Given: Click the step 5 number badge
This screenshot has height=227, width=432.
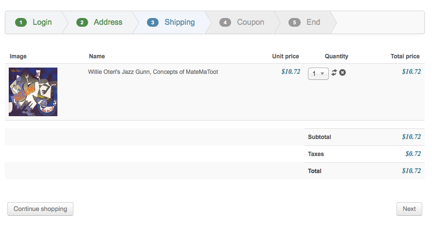Looking at the screenshot, I should click(x=294, y=22).
